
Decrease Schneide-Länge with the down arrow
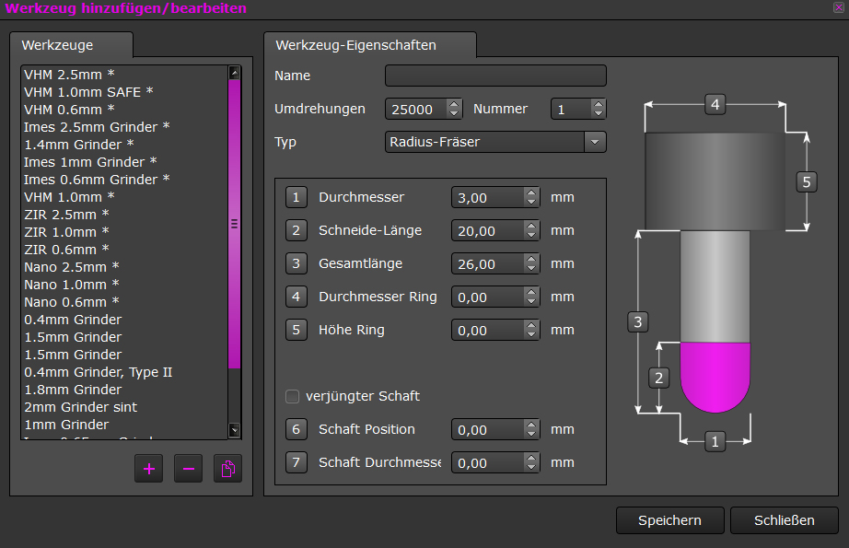click(x=531, y=236)
